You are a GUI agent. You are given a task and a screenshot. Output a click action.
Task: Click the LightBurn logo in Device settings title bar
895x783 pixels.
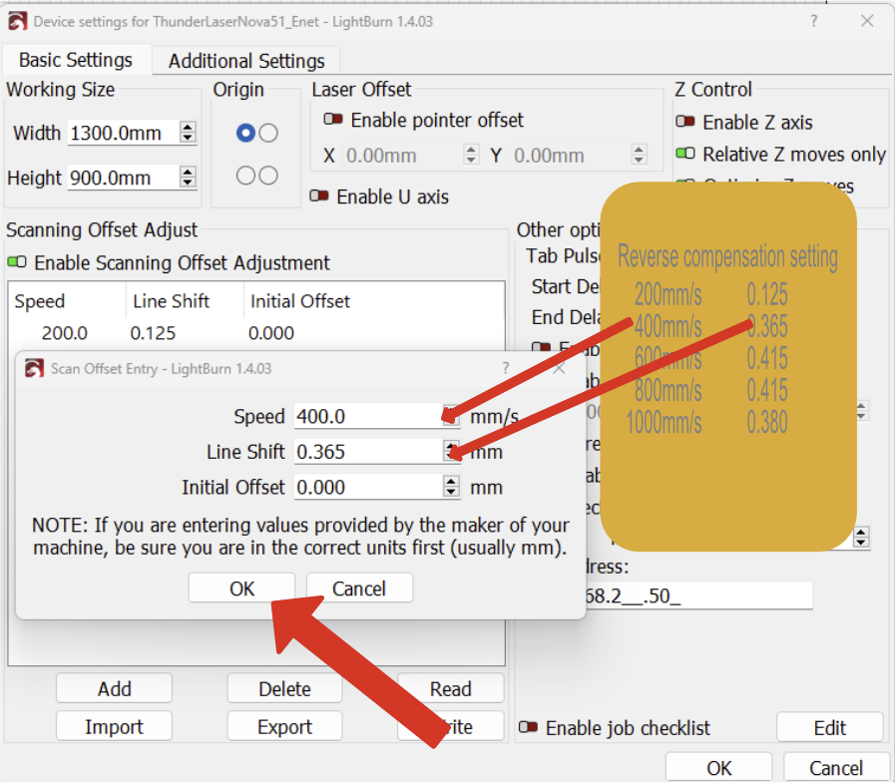pos(17,22)
